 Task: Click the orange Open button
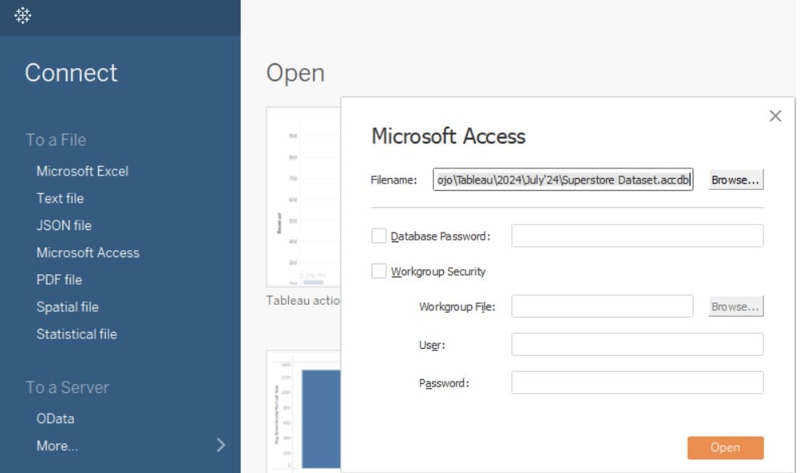(726, 447)
